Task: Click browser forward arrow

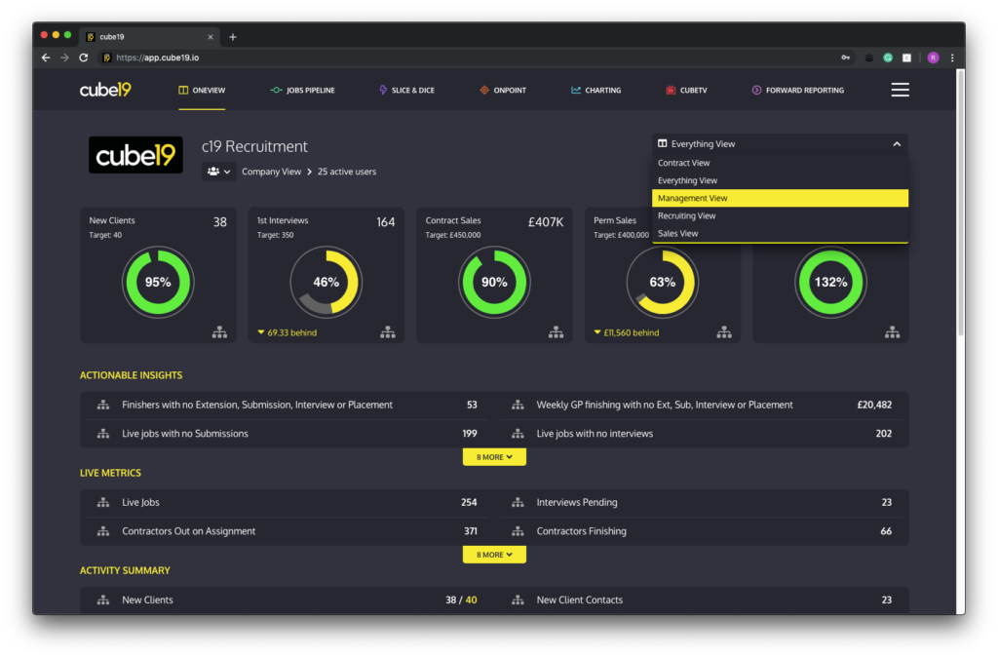Action: 64,58
